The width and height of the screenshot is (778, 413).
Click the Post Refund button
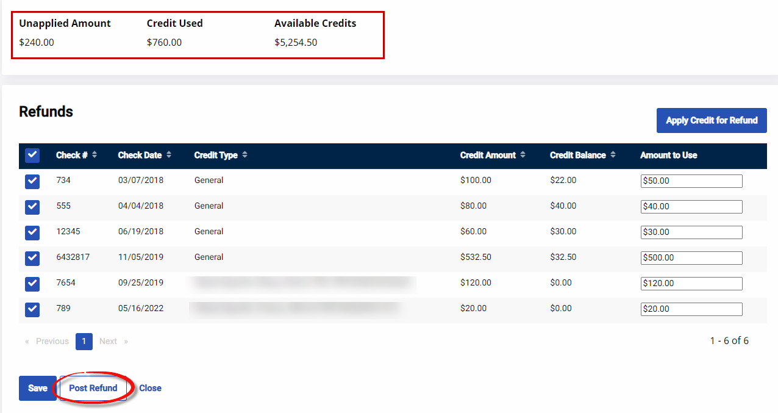93,388
